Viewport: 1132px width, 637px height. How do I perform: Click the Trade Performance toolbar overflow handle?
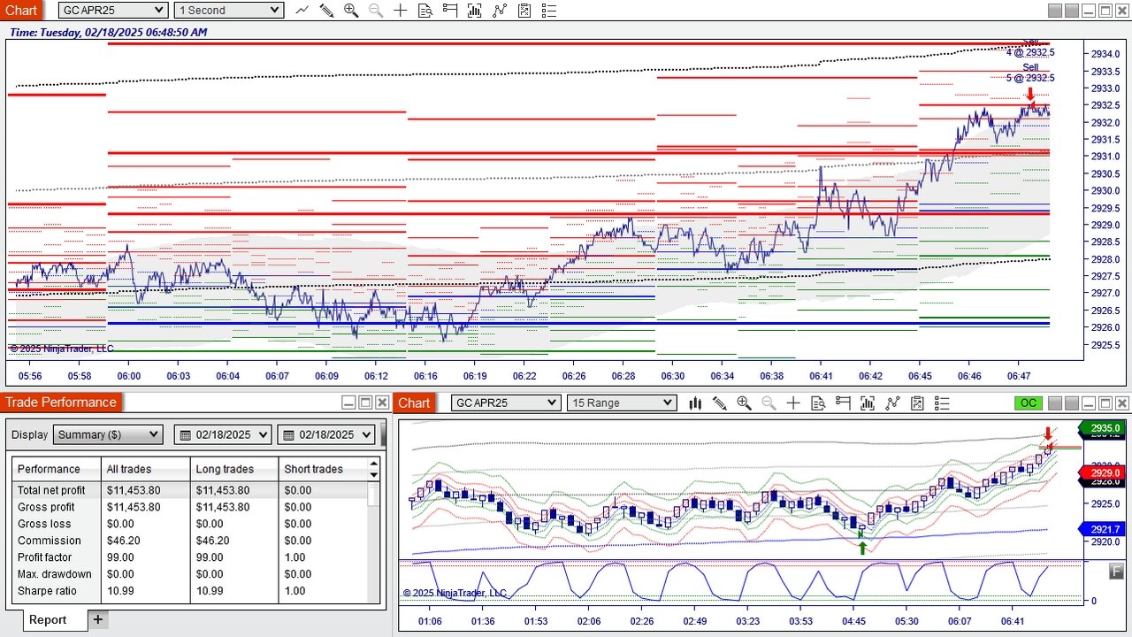pyautogui.click(x=383, y=434)
